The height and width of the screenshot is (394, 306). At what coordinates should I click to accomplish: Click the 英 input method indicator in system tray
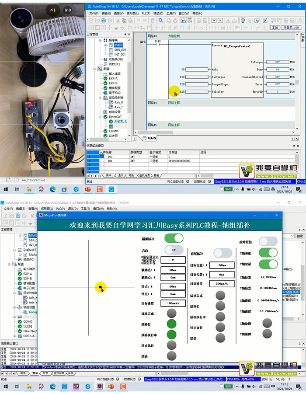273,189
